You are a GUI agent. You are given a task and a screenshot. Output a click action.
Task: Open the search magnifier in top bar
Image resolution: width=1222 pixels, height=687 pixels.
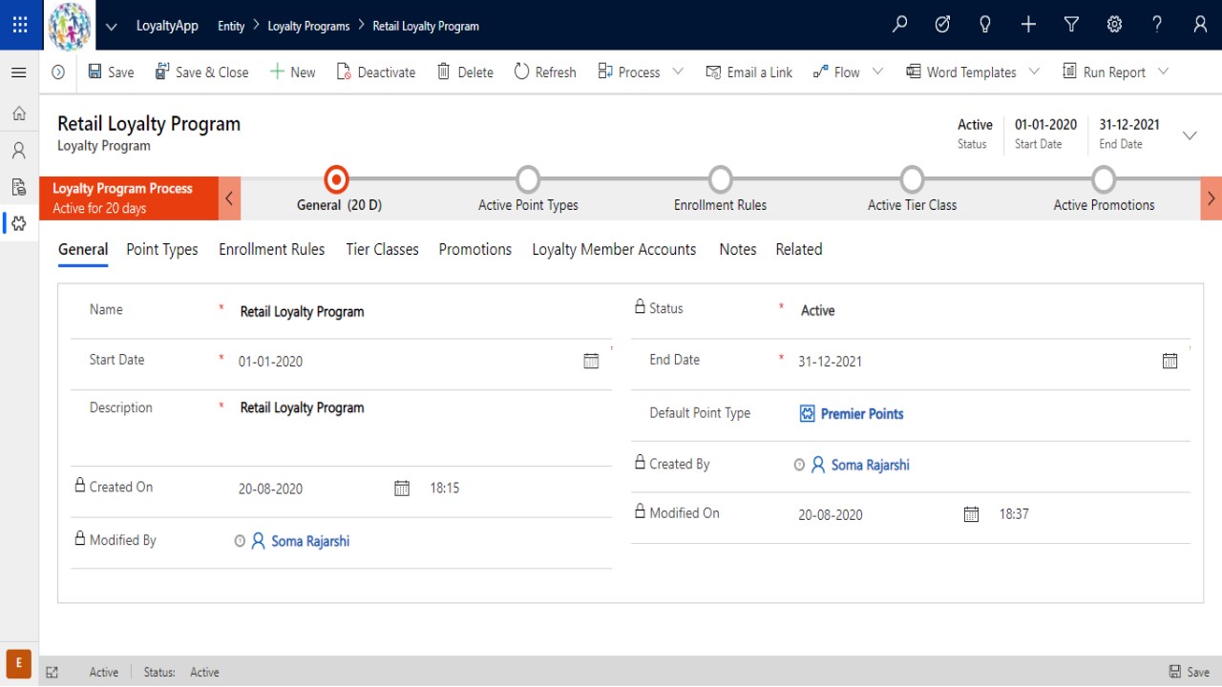(x=899, y=25)
